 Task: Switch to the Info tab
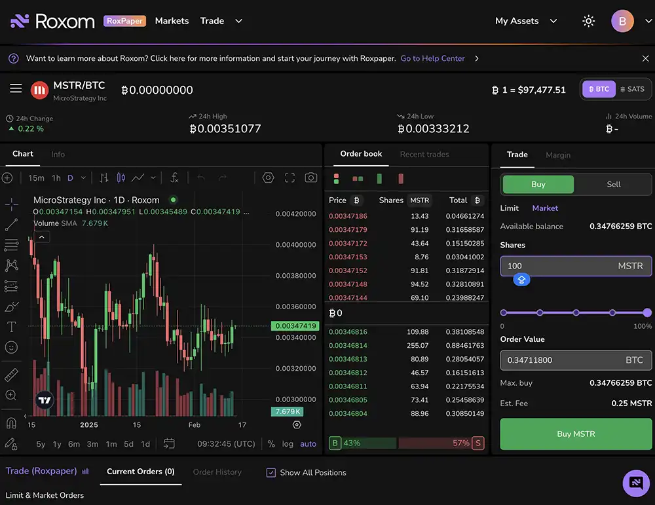(x=58, y=154)
